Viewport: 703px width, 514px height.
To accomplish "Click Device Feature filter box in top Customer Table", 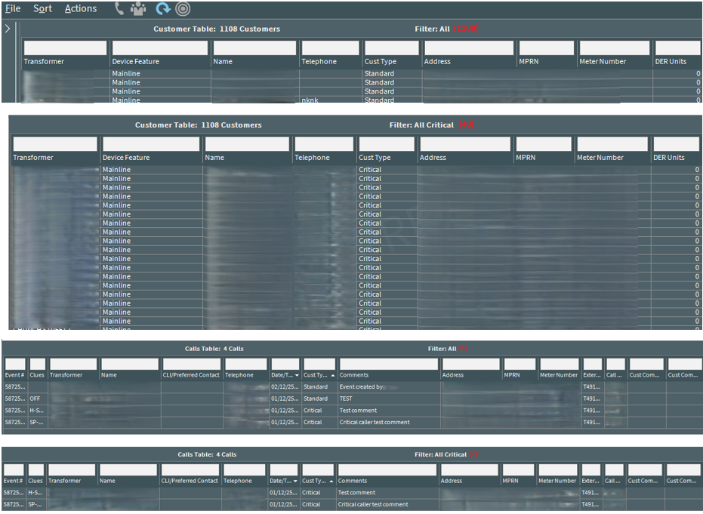I will click(x=159, y=48).
